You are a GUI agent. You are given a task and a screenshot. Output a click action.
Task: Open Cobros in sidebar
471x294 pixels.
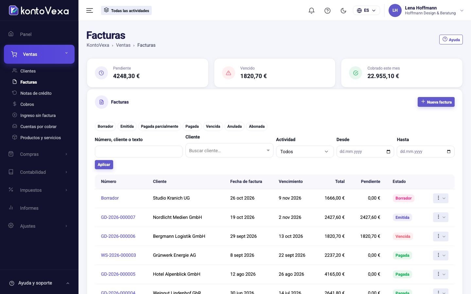(27, 104)
